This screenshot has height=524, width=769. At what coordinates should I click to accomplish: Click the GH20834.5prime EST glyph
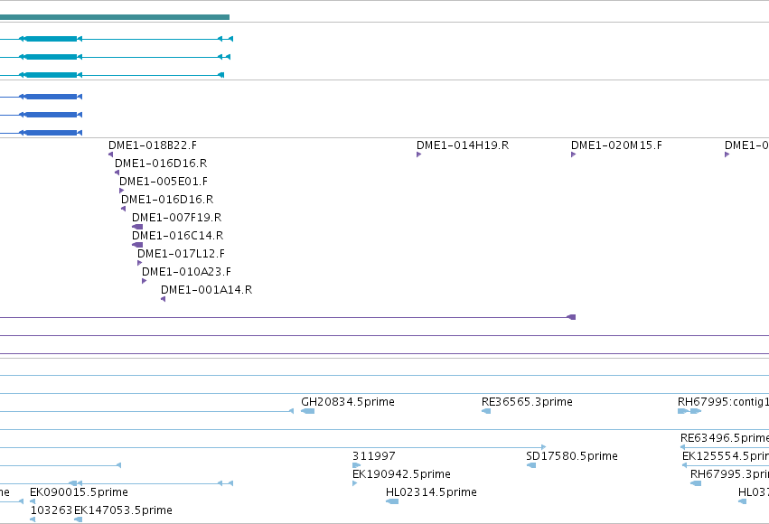[307, 411]
